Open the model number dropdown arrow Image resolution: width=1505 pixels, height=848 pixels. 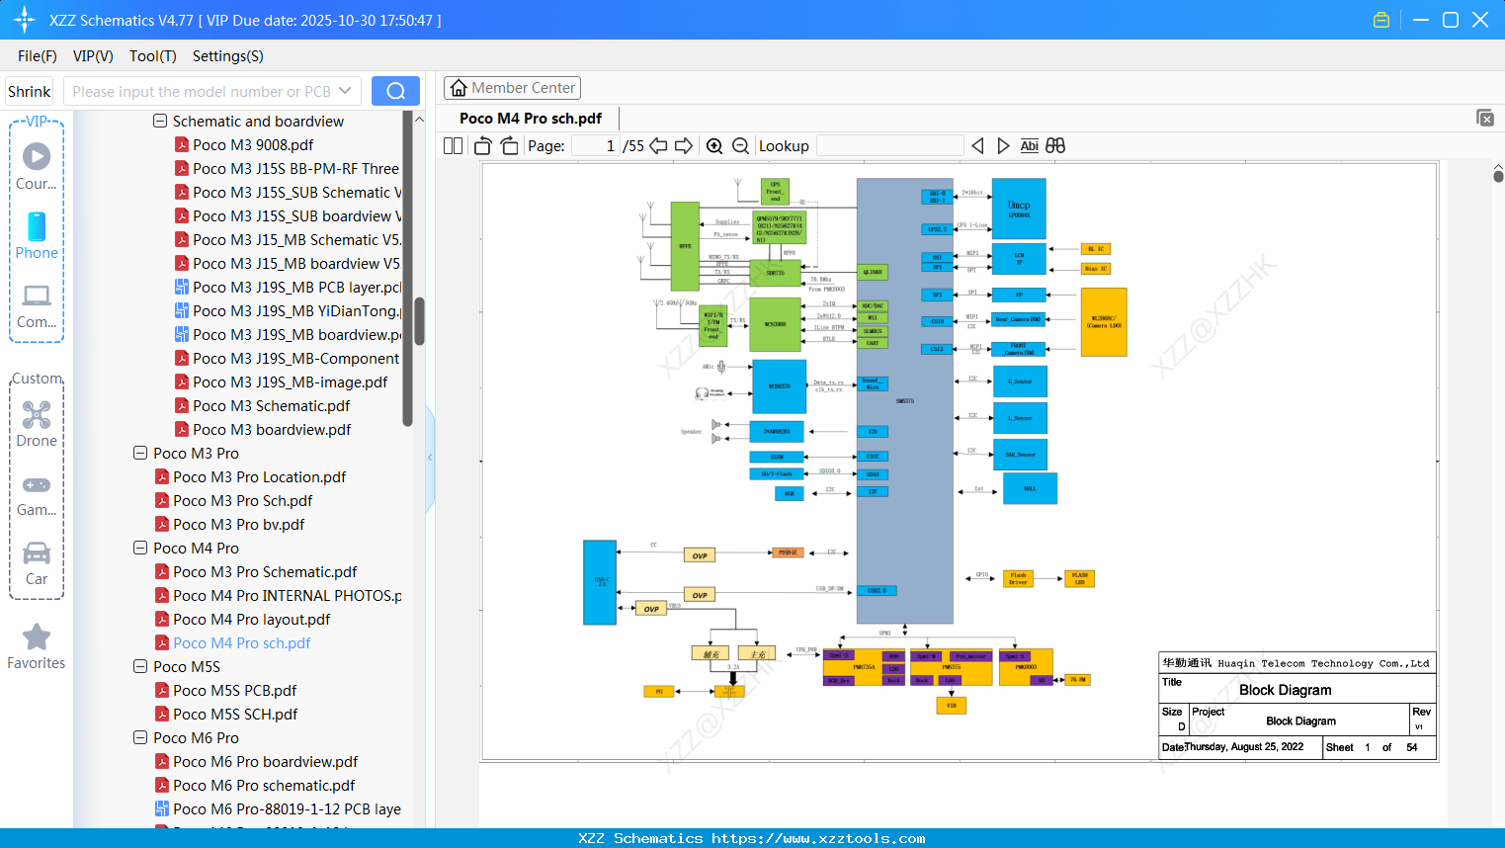coord(345,91)
